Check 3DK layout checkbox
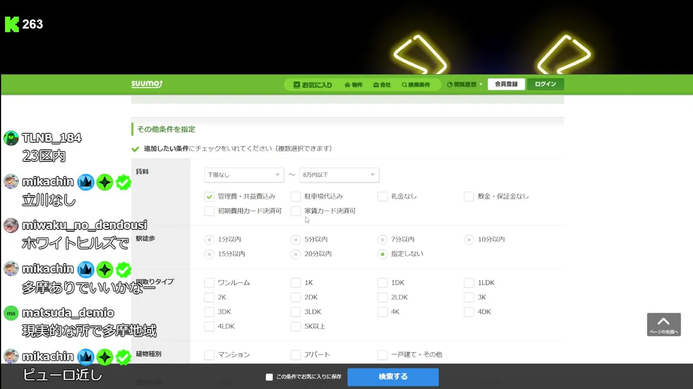The height and width of the screenshot is (389, 693). point(210,312)
